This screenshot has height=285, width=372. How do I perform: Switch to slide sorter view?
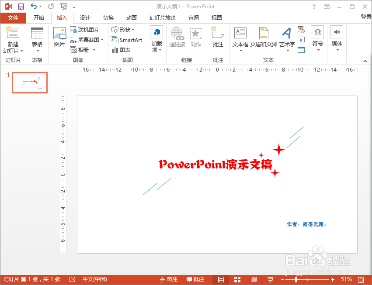[237, 280]
